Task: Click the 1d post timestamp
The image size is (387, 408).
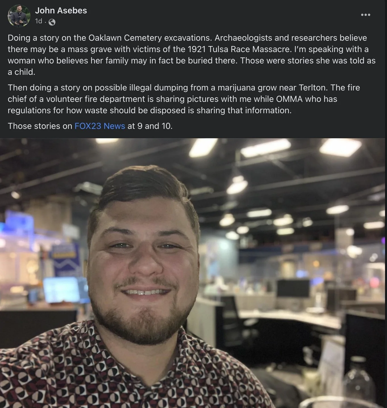Action: pyautogui.click(x=39, y=21)
